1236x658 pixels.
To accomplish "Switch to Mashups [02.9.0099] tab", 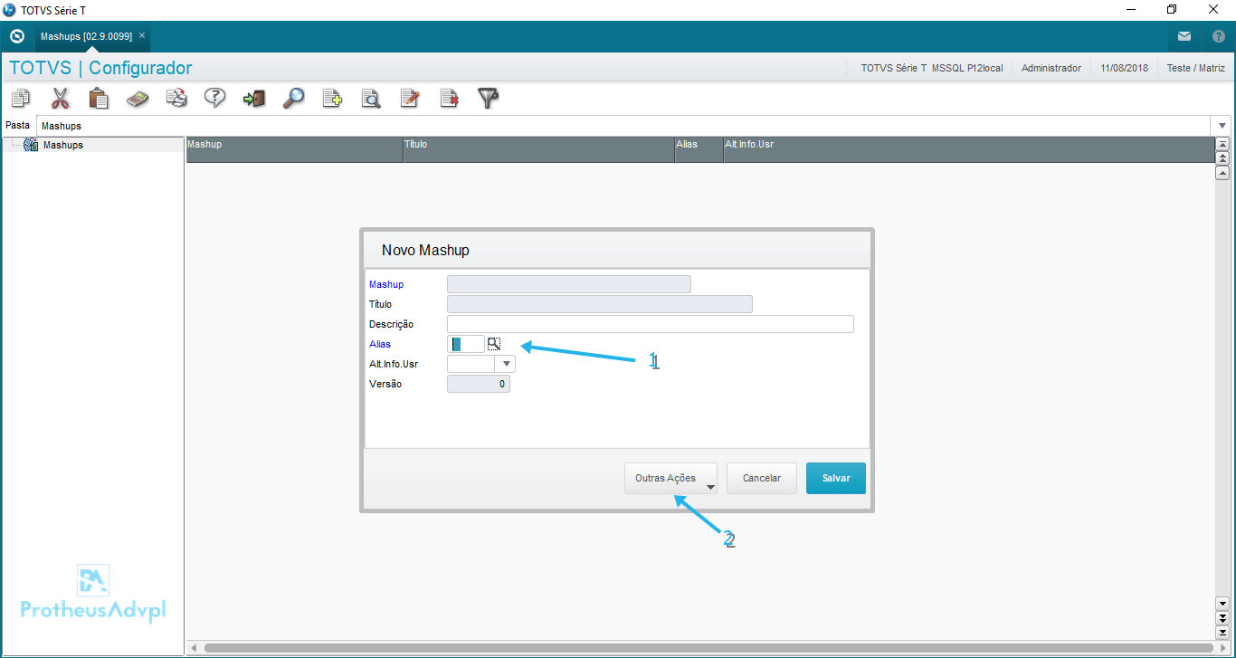I will (x=86, y=36).
